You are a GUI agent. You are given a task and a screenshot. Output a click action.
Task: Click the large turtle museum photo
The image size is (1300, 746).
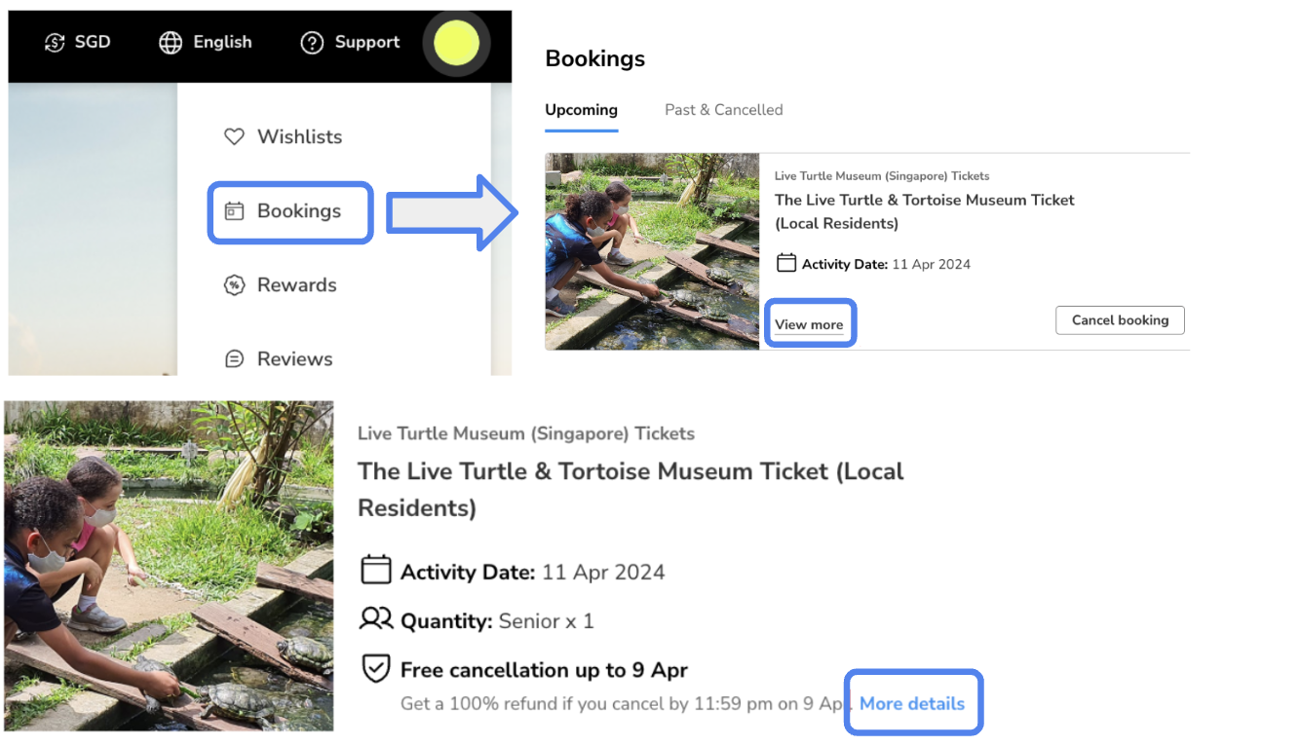pos(169,566)
